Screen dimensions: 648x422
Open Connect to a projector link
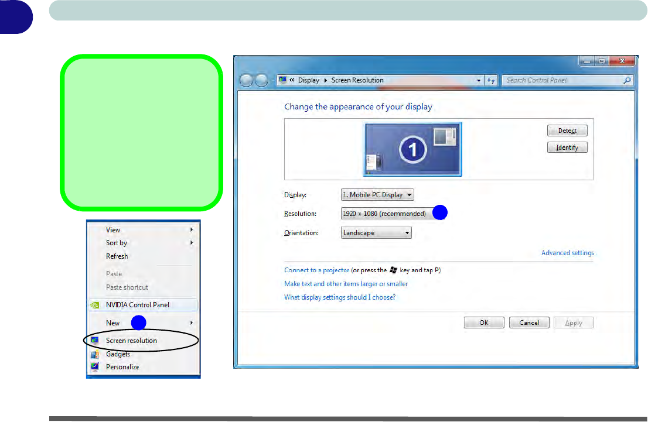pos(316,270)
